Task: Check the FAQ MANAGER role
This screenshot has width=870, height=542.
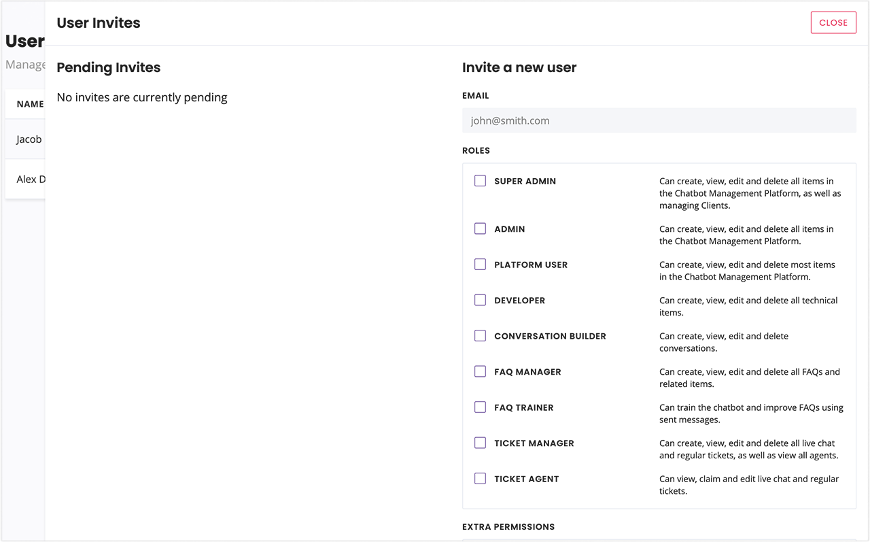Action: 481,371
